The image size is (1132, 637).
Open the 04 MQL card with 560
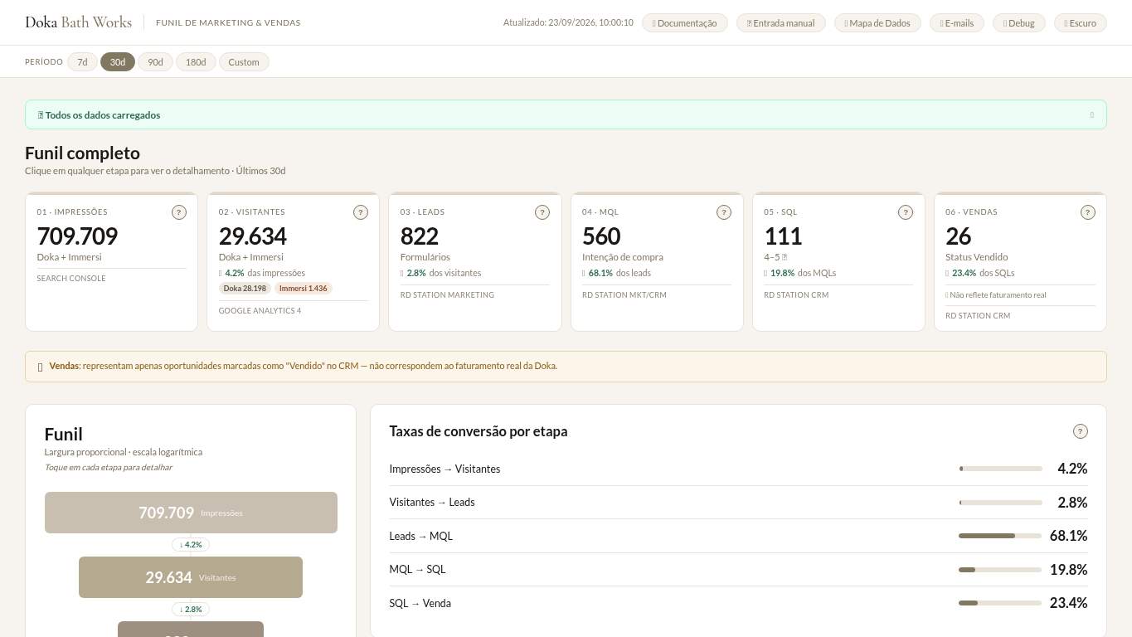pyautogui.click(x=657, y=262)
